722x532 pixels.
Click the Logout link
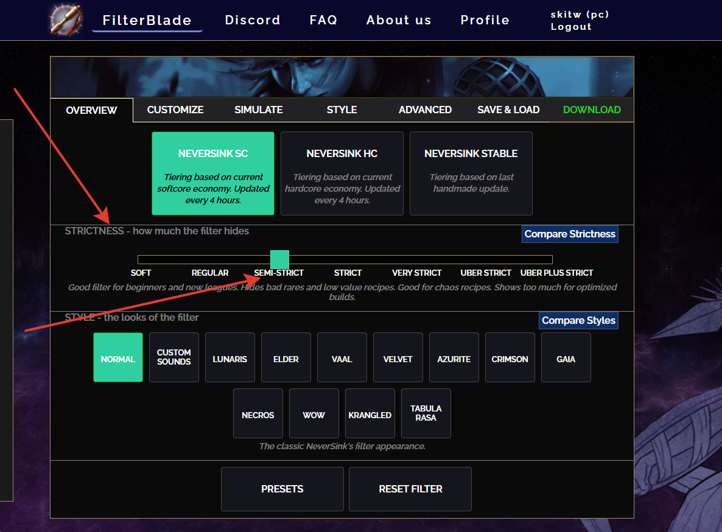pos(571,27)
